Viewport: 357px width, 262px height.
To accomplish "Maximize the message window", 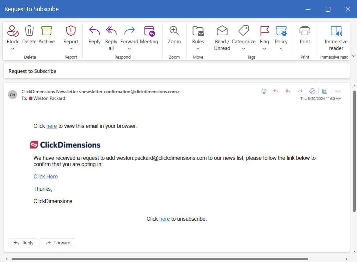I will point(328,9).
